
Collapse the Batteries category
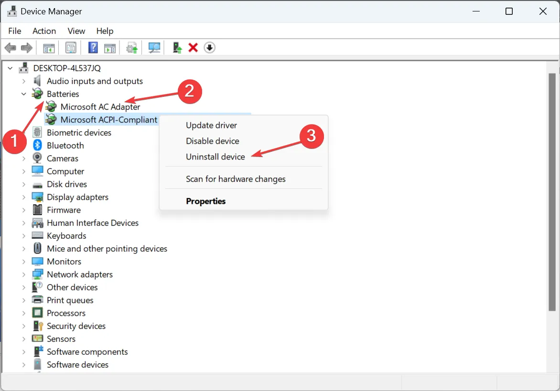click(x=23, y=94)
